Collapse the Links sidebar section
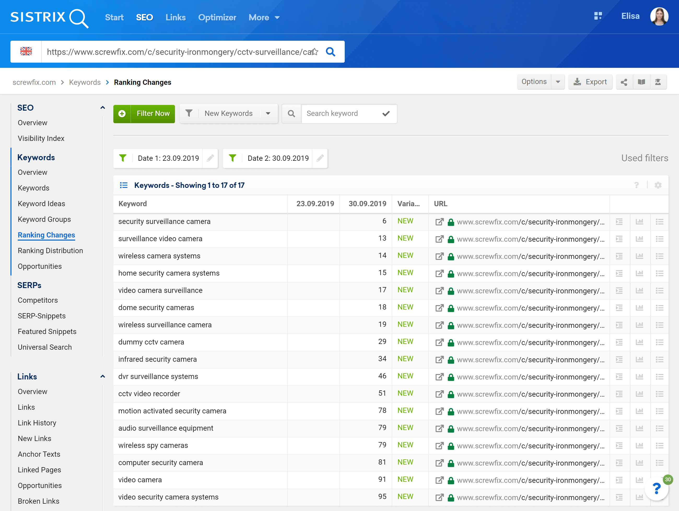679x511 pixels. pos(103,376)
